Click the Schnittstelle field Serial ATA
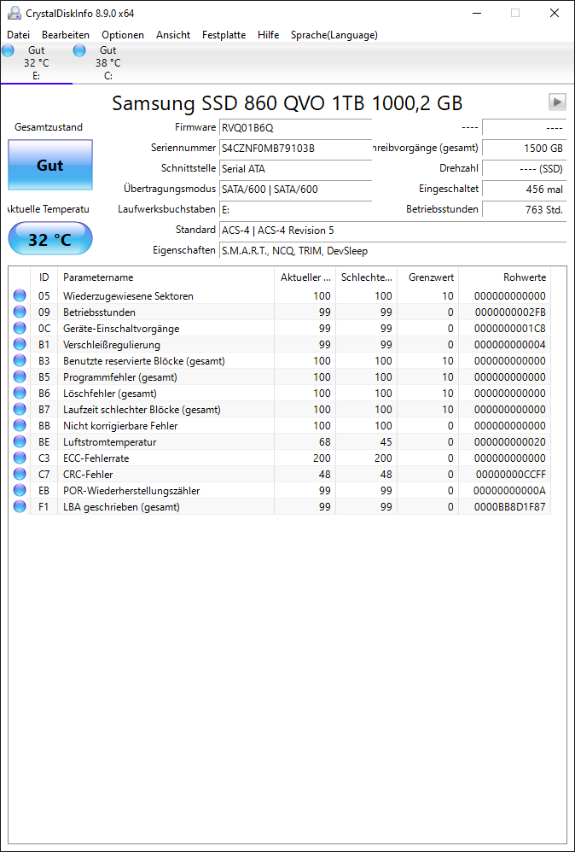The image size is (575, 852). (295, 168)
